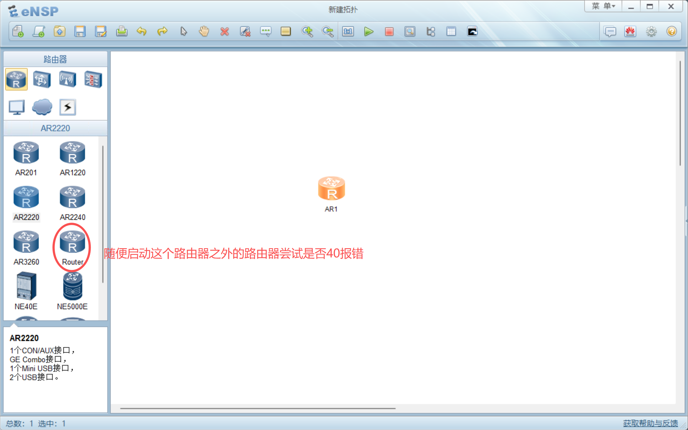Select the hand pan tool

(x=204, y=31)
